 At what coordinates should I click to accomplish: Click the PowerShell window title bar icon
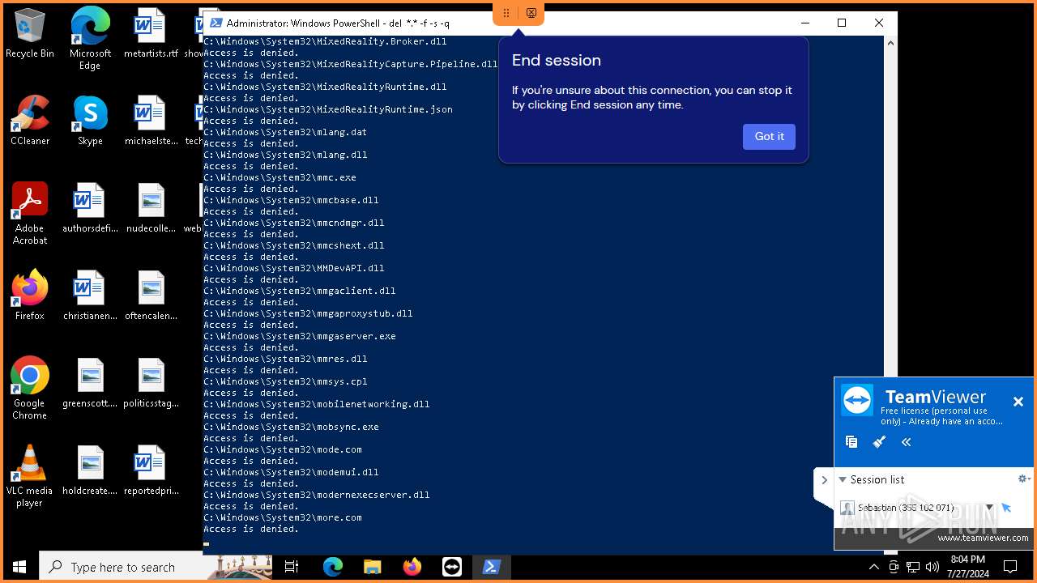tap(216, 23)
